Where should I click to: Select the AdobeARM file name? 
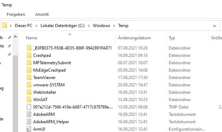(x=44, y=114)
